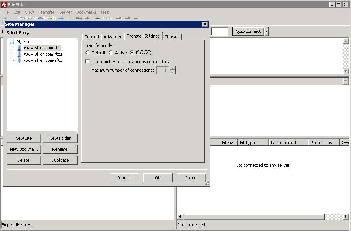The width and height of the screenshot is (351, 231).
Task: Open the View menu
Action: coord(29,12)
